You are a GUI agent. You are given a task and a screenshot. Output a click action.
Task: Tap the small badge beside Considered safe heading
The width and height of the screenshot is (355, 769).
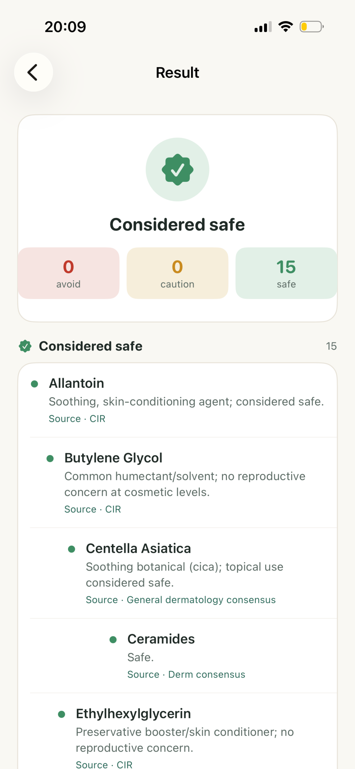(25, 346)
